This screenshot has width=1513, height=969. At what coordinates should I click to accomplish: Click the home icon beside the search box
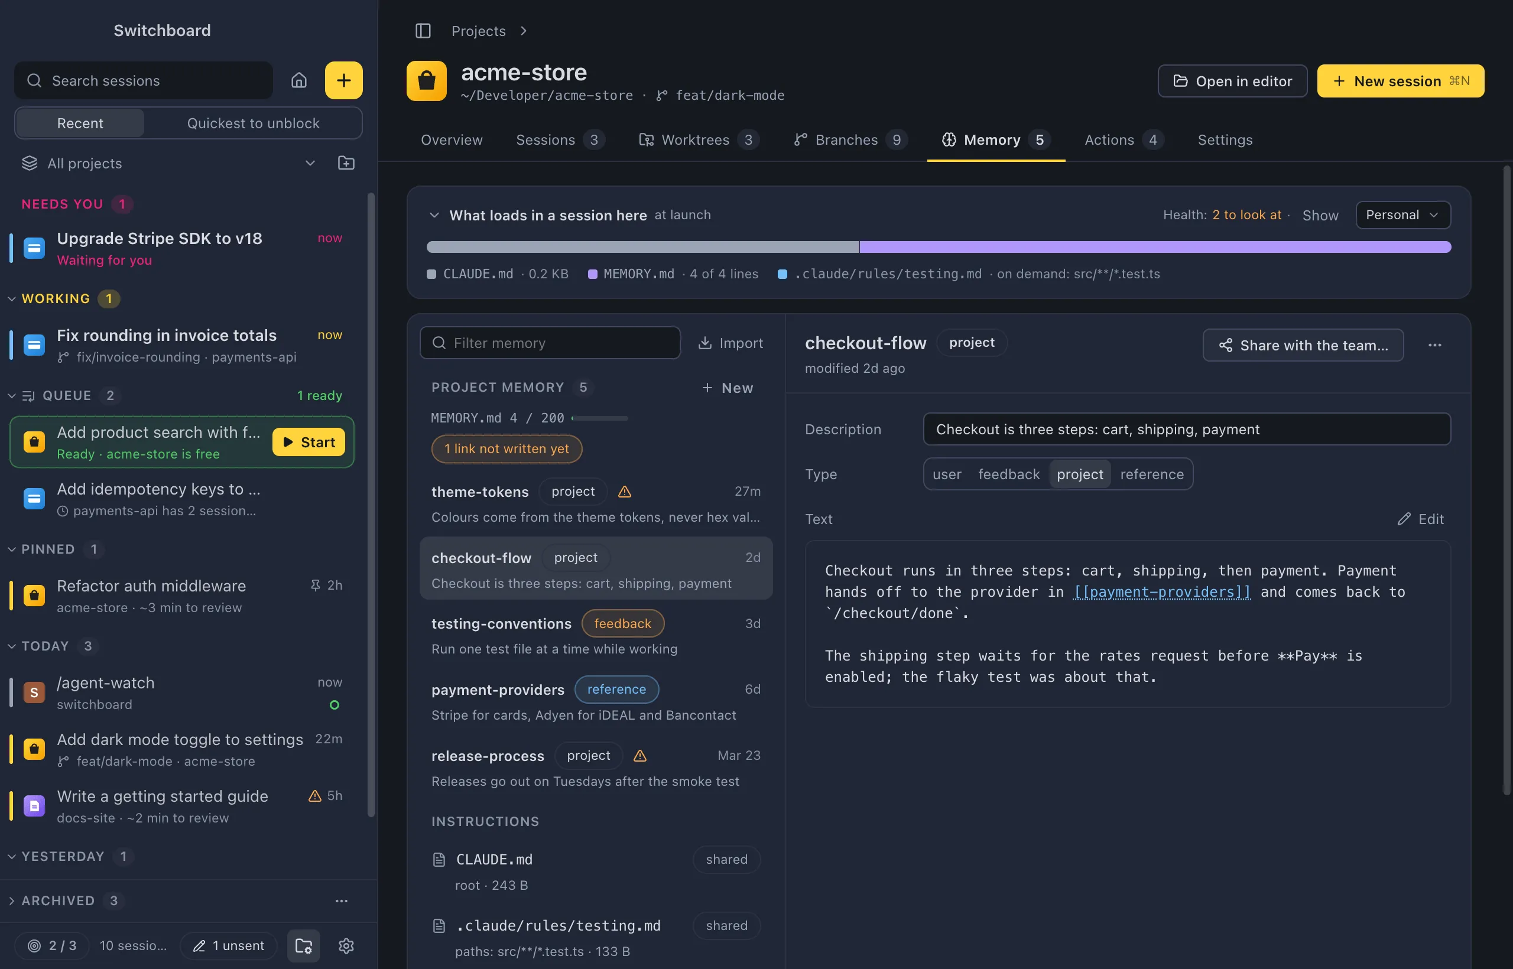pyautogui.click(x=299, y=80)
